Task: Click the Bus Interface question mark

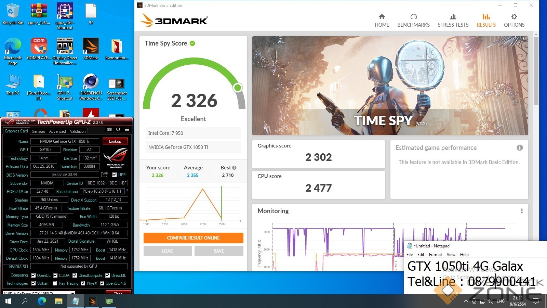Action: coord(127,191)
